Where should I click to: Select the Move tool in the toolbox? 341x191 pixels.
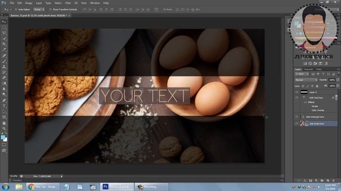(4, 22)
